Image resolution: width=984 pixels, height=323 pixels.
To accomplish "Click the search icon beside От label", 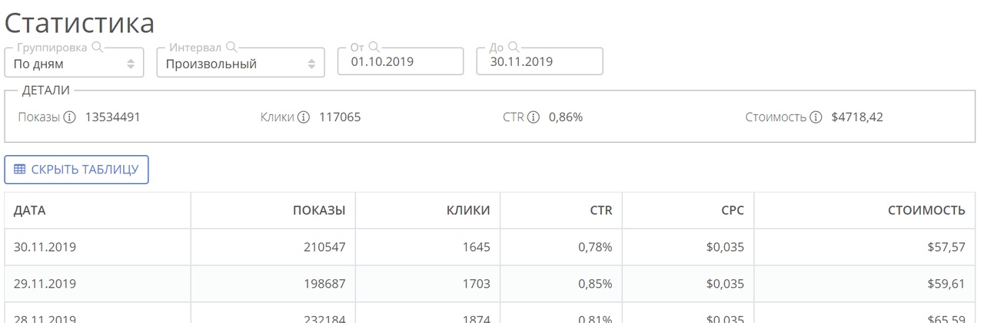I will click(374, 47).
